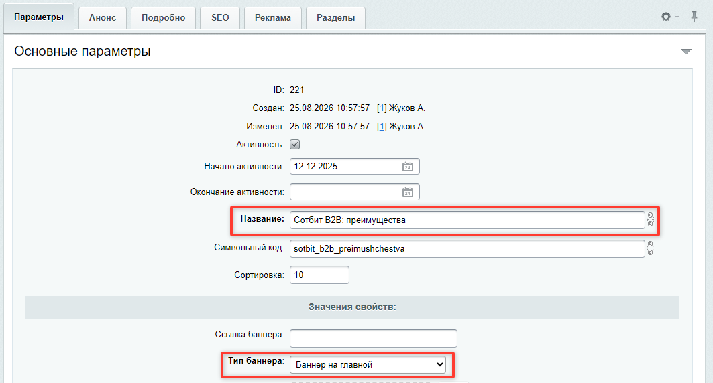The width and height of the screenshot is (713, 383).
Task: Open user link [1] in Создан row
Action: tap(382, 108)
